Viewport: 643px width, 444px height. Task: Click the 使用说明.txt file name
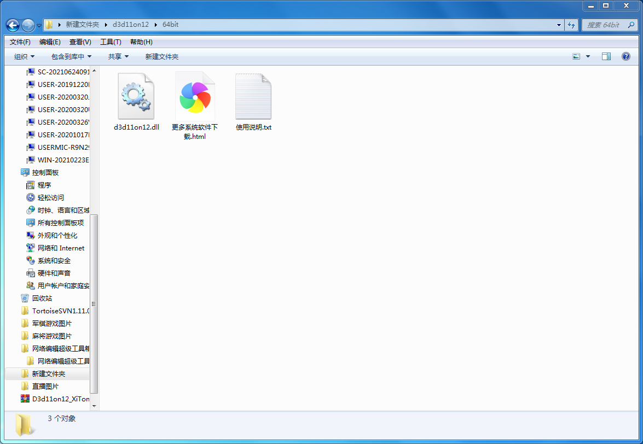[253, 127]
